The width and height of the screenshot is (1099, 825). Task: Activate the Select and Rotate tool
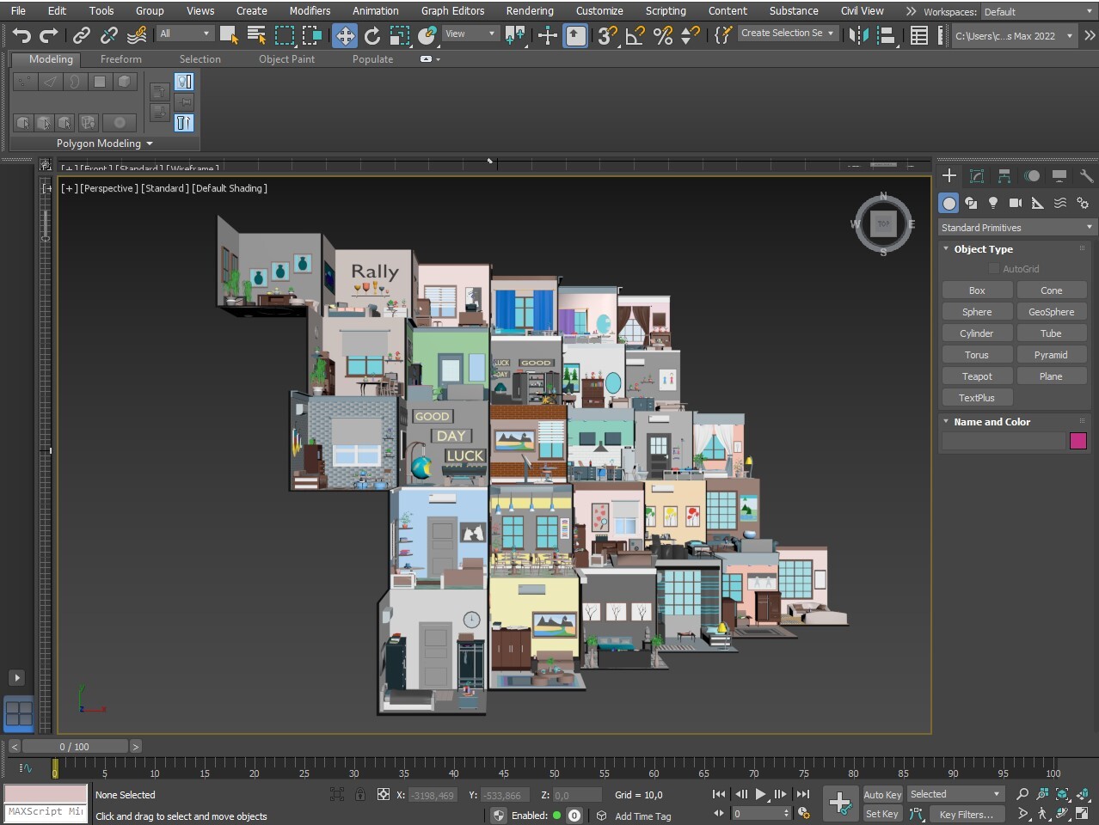[371, 35]
